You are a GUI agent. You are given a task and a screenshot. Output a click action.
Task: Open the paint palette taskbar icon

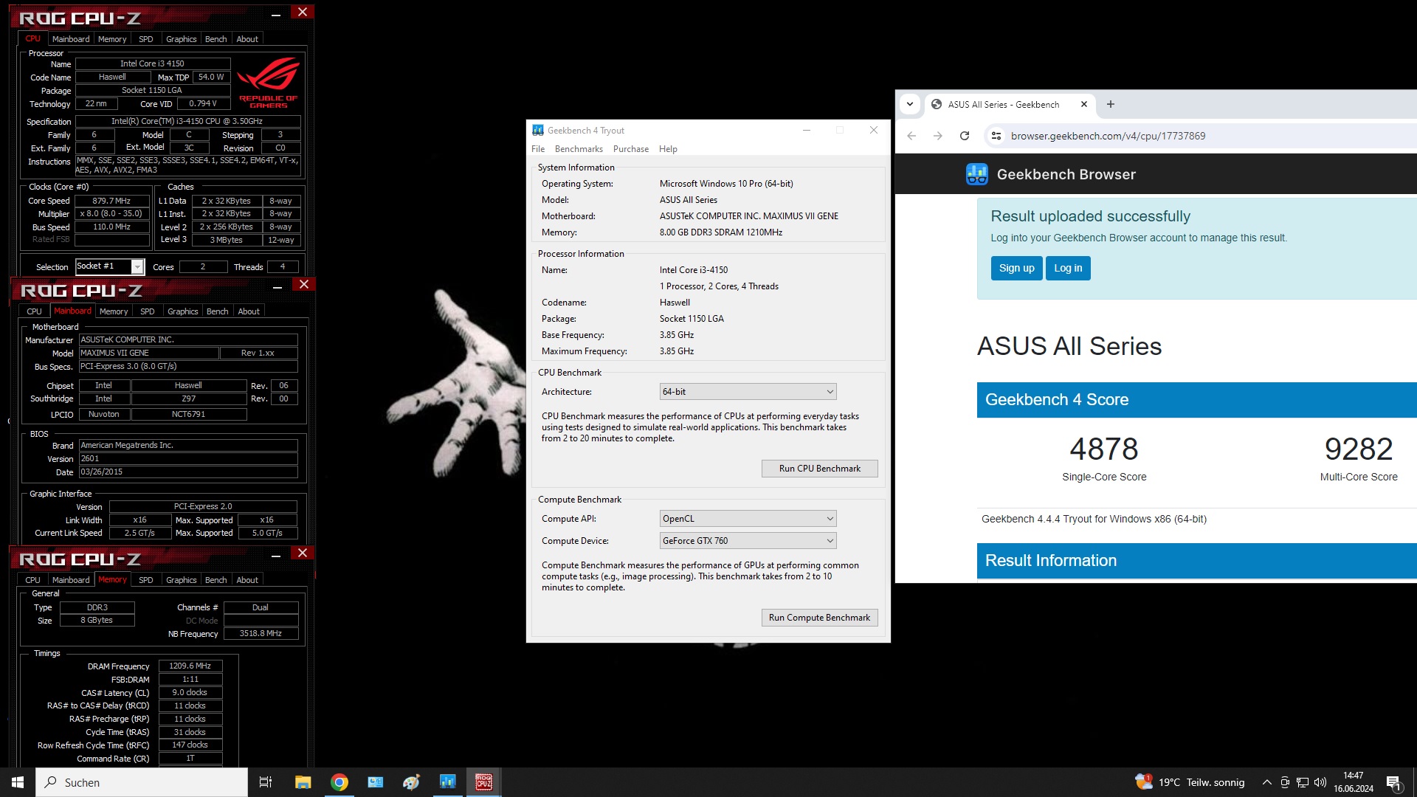point(411,782)
